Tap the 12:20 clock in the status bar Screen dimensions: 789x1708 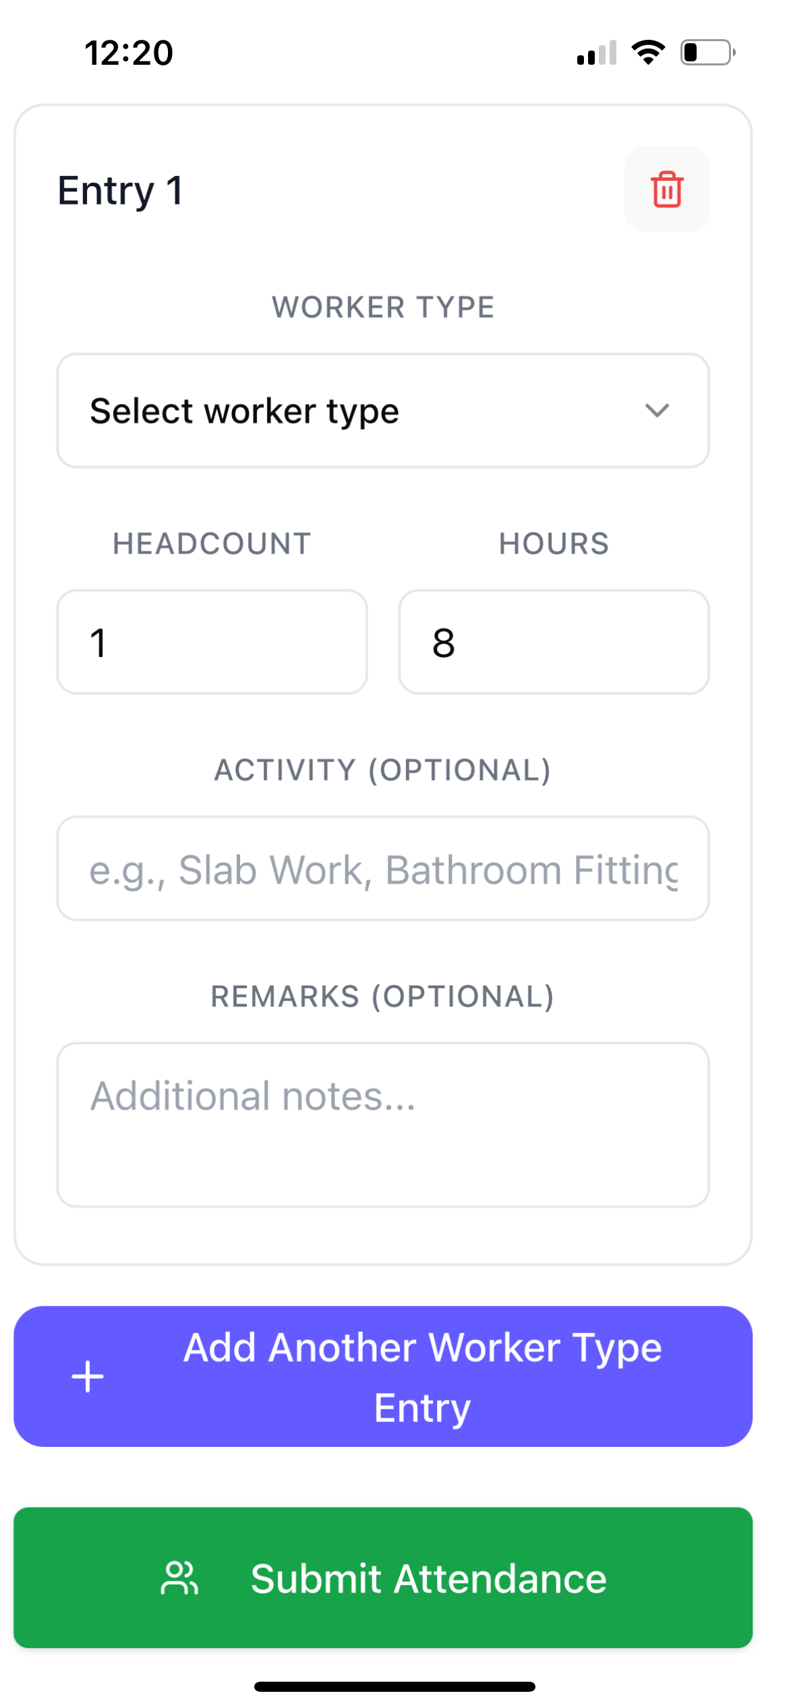click(x=129, y=53)
